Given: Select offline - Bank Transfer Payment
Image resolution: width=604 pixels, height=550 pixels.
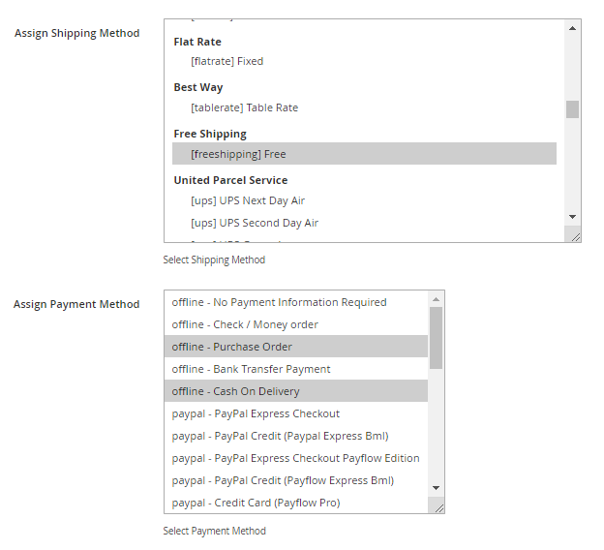Looking at the screenshot, I should click(x=251, y=369).
